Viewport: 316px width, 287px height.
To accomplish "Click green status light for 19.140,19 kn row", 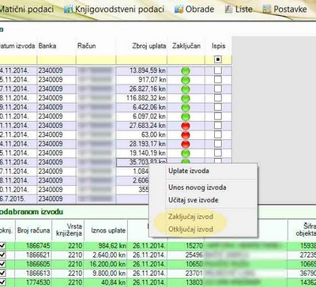I will pyautogui.click(x=186, y=153).
